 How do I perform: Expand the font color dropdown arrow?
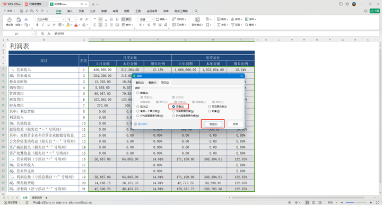click(79, 25)
